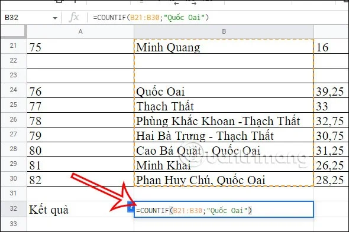Open the Name box dropdown arrow

click(55, 18)
